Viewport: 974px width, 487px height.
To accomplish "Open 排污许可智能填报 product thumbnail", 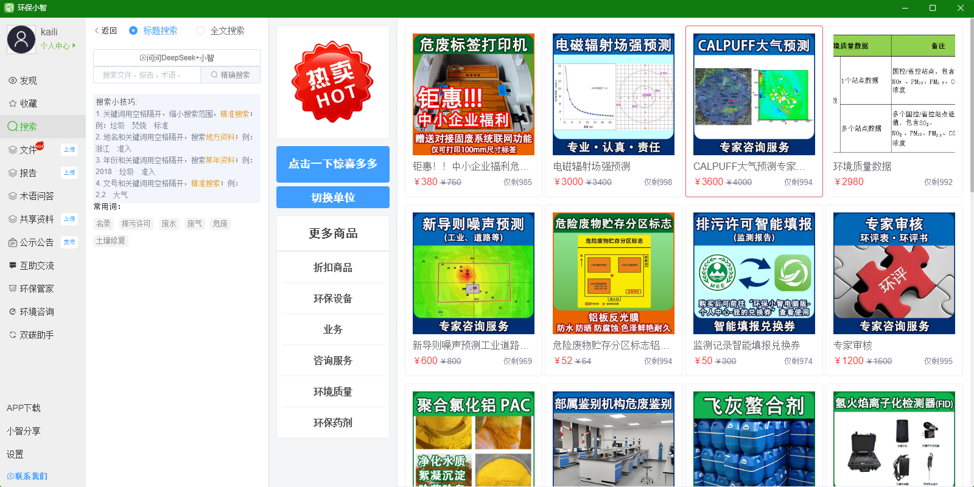I will tap(754, 273).
